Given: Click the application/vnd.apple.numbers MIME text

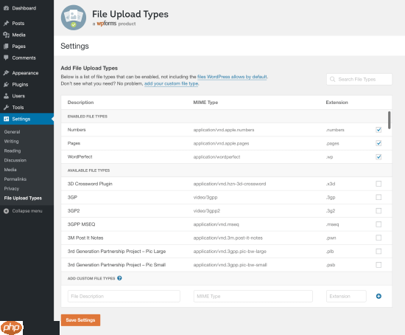Looking at the screenshot, I should pyautogui.click(x=224, y=130).
